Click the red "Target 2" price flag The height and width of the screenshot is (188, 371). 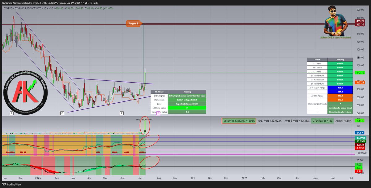pyautogui.click(x=133, y=23)
